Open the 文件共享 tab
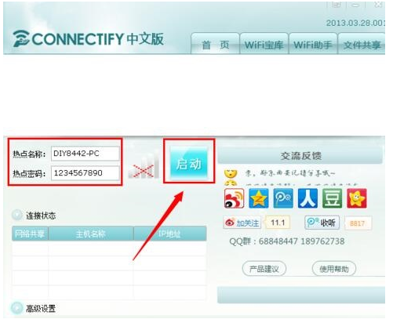The width and height of the screenshot is (393, 319). coord(362,45)
